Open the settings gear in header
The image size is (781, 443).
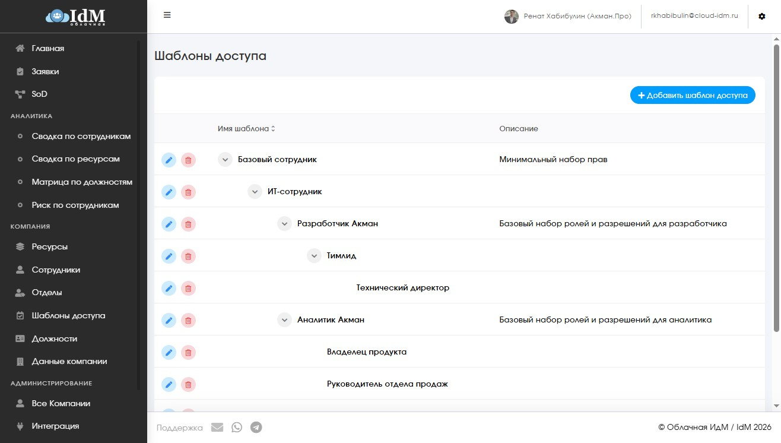(x=762, y=17)
